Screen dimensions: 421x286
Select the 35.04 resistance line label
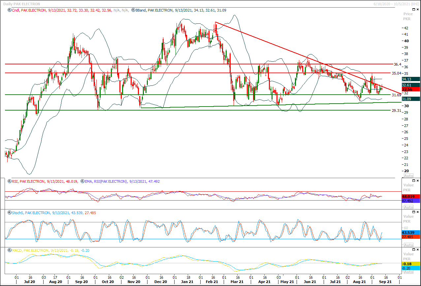pyautogui.click(x=396, y=73)
